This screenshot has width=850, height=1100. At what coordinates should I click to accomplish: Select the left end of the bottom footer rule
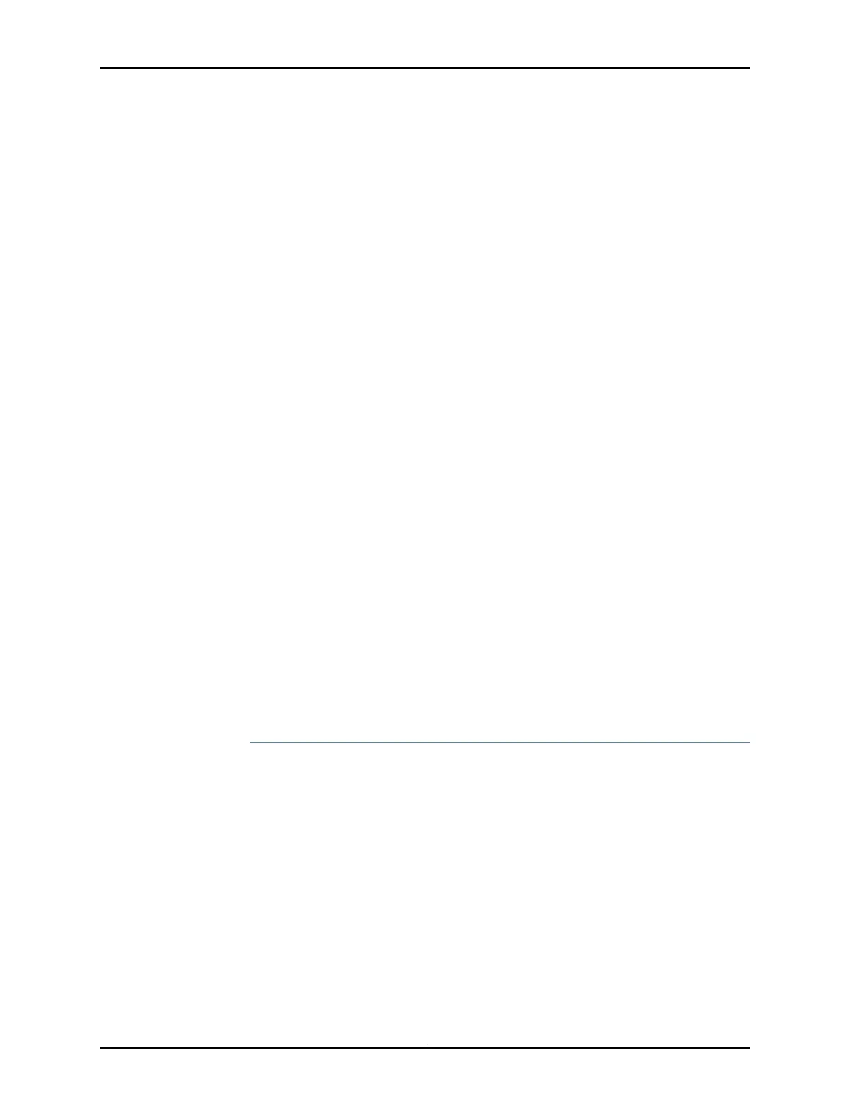tap(101, 1048)
